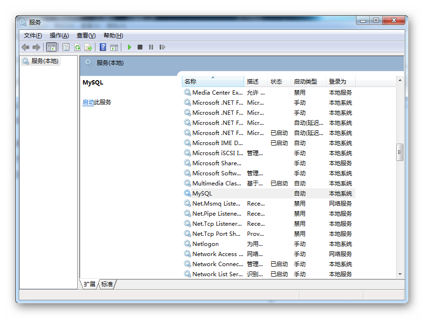
Task: Sort by the 描述 column header
Action: pos(256,81)
